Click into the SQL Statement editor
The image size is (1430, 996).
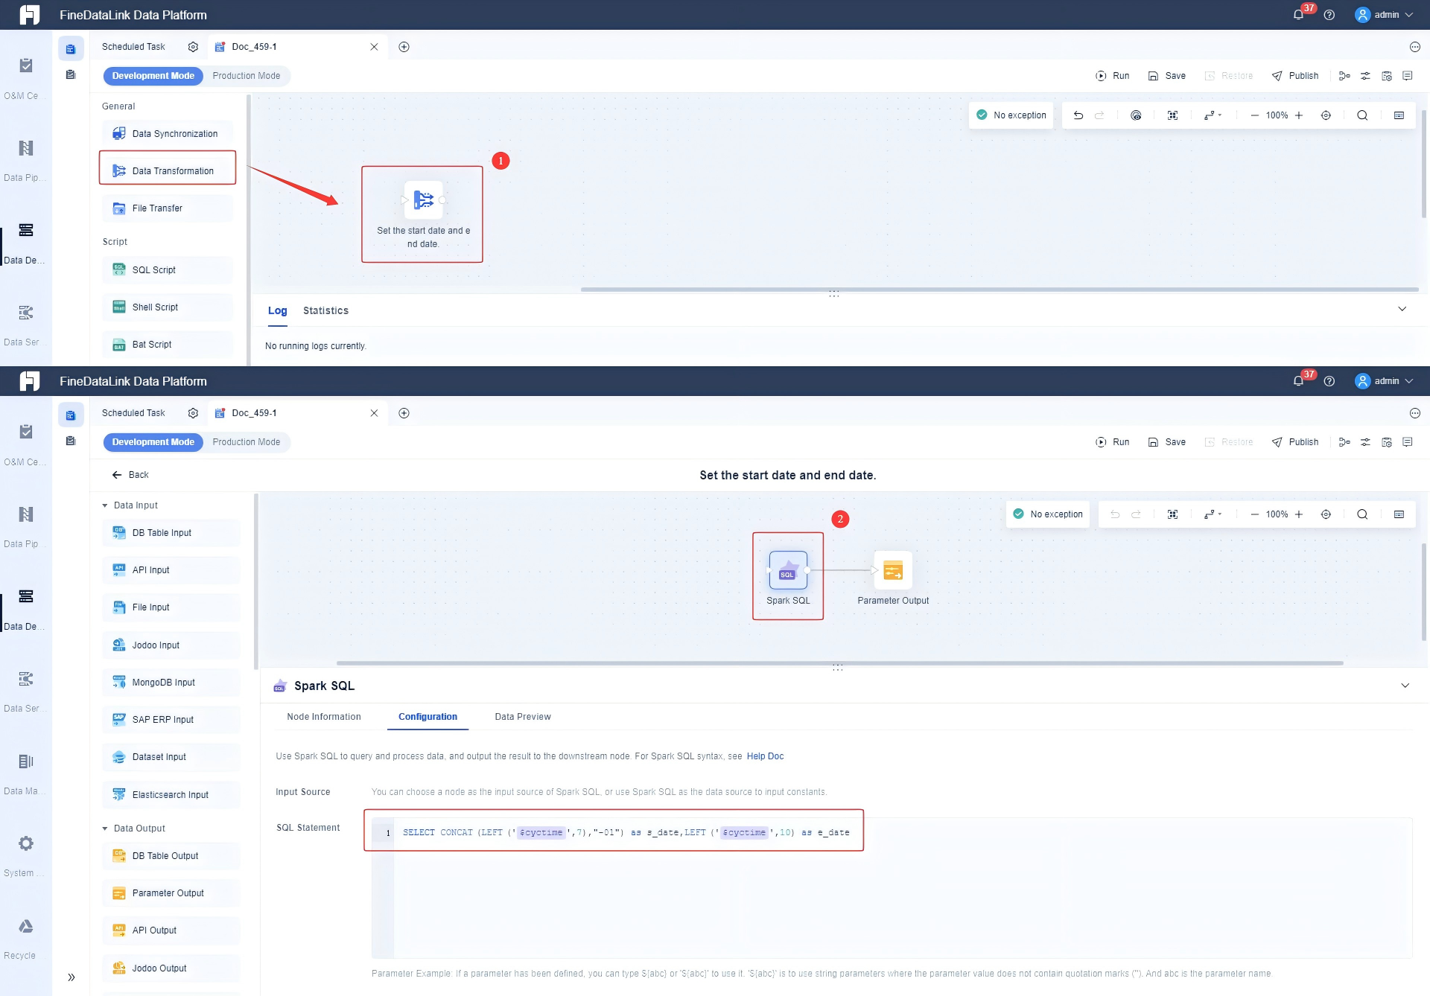894,893
